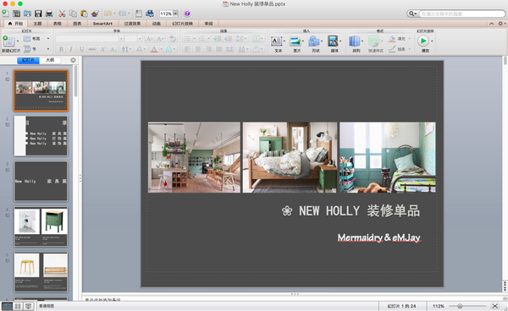Open Quick Styles gallery
508x311 pixels.
click(374, 41)
